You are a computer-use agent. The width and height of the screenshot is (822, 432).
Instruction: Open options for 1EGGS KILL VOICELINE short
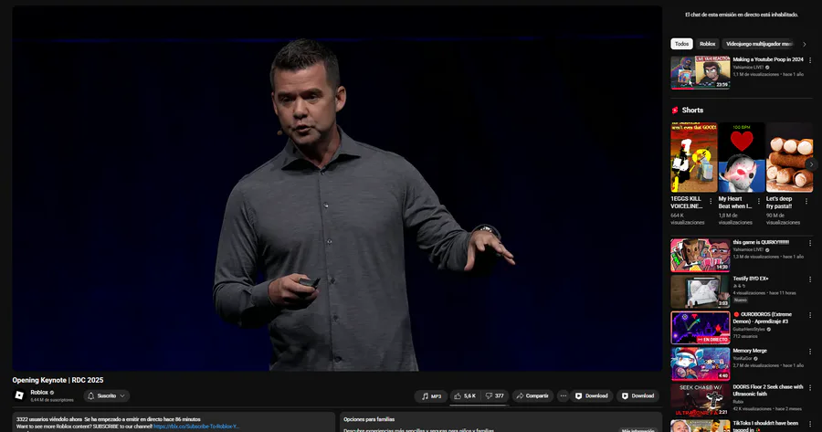[x=711, y=201]
